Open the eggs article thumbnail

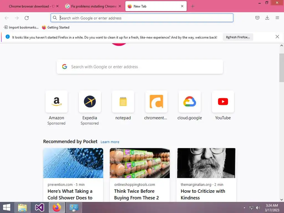pyautogui.click(x=140, y=163)
